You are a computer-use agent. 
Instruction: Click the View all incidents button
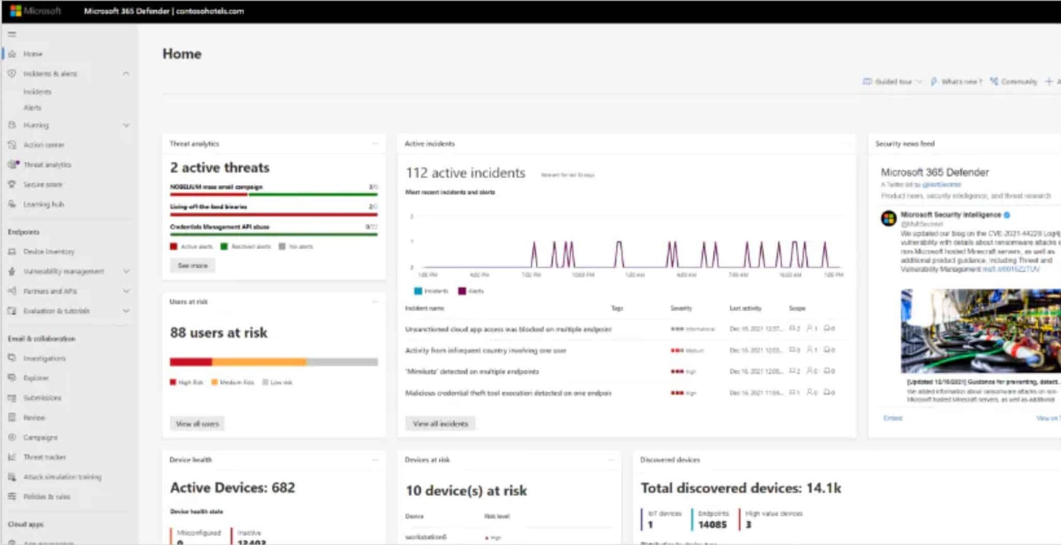pos(440,423)
